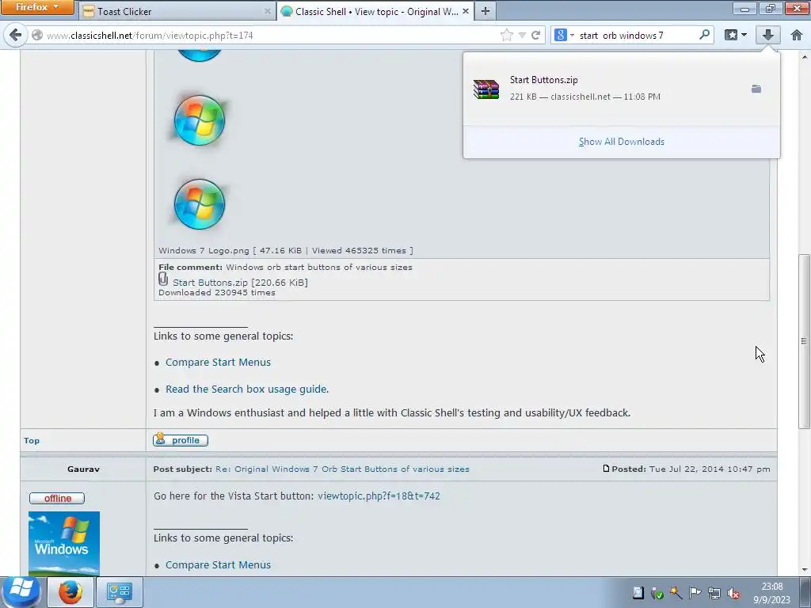Open the second Compare Start Menus link at bottom
811x608 pixels.
click(x=218, y=565)
